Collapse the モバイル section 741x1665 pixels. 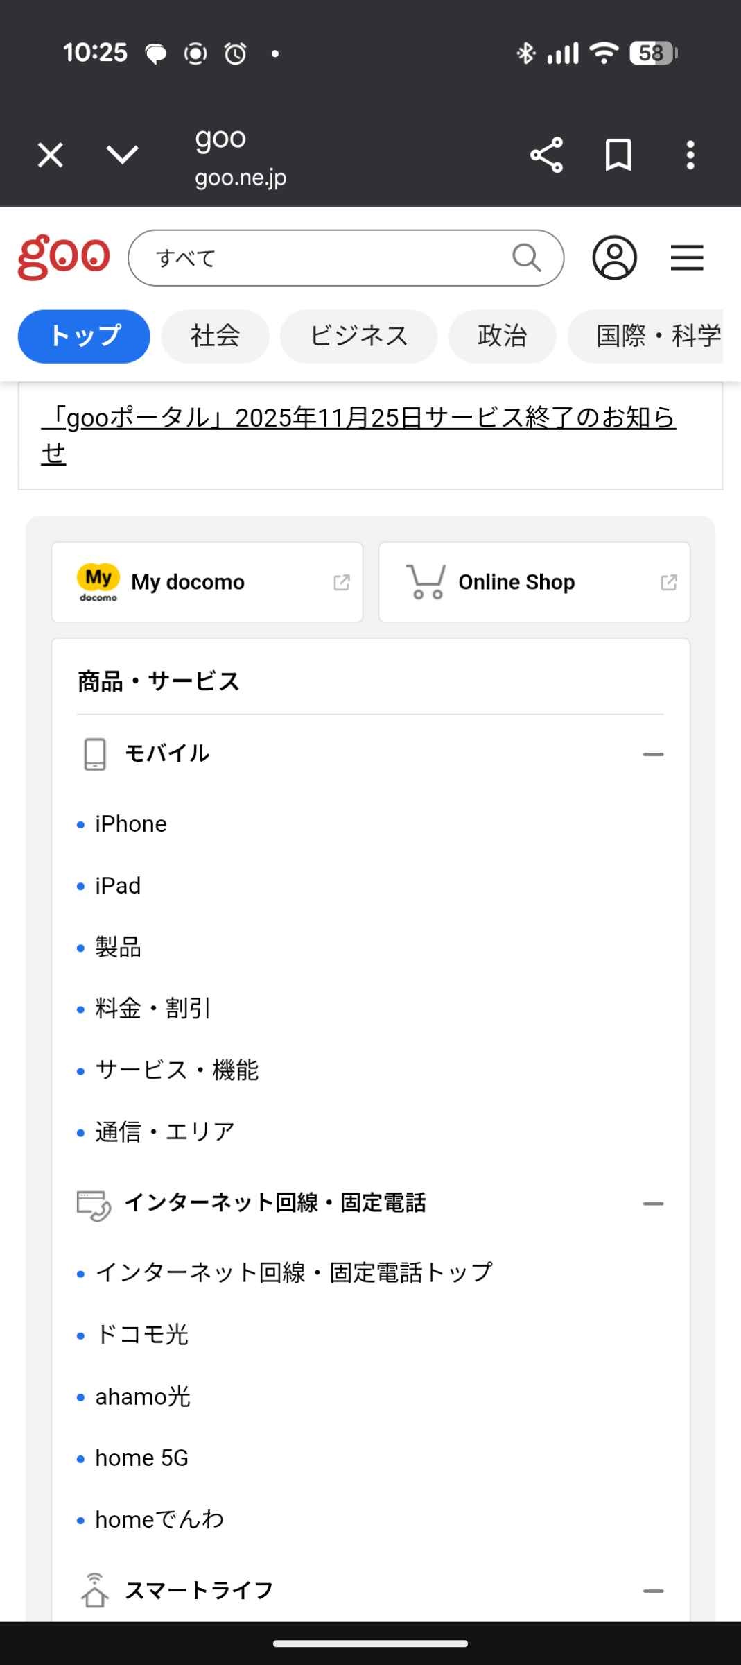pyautogui.click(x=653, y=754)
